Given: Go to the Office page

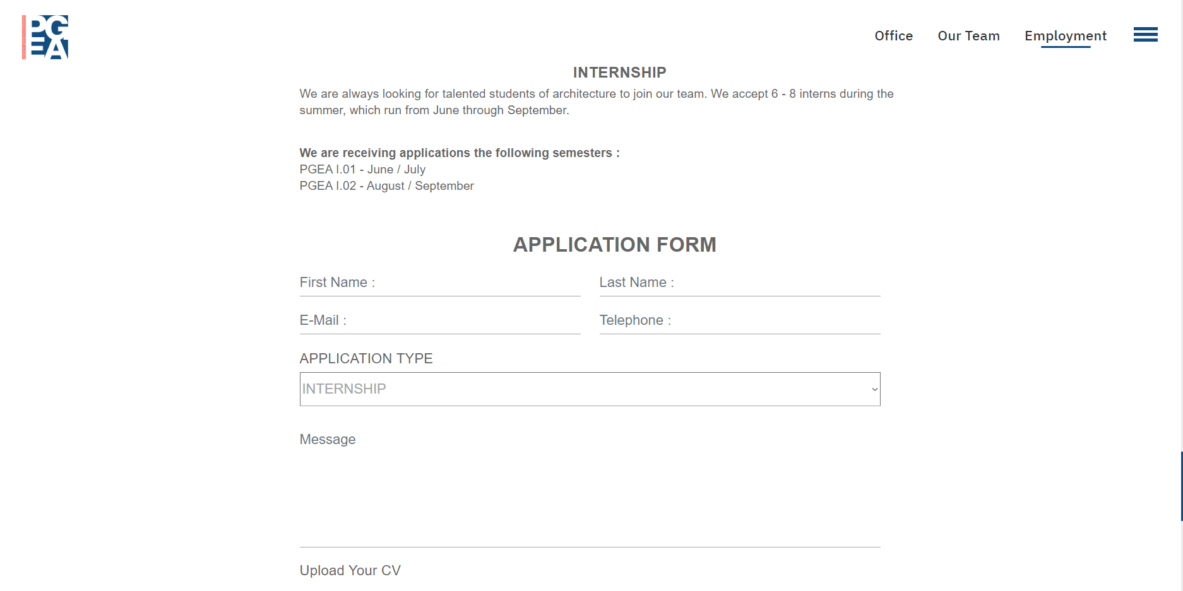Looking at the screenshot, I should (x=893, y=36).
